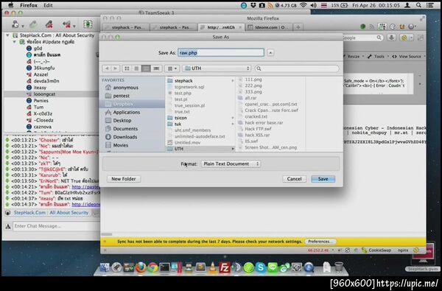Screen dimensions: 442x291
Task: Select Dropbox in Favorites sidebar
Action: (123, 104)
